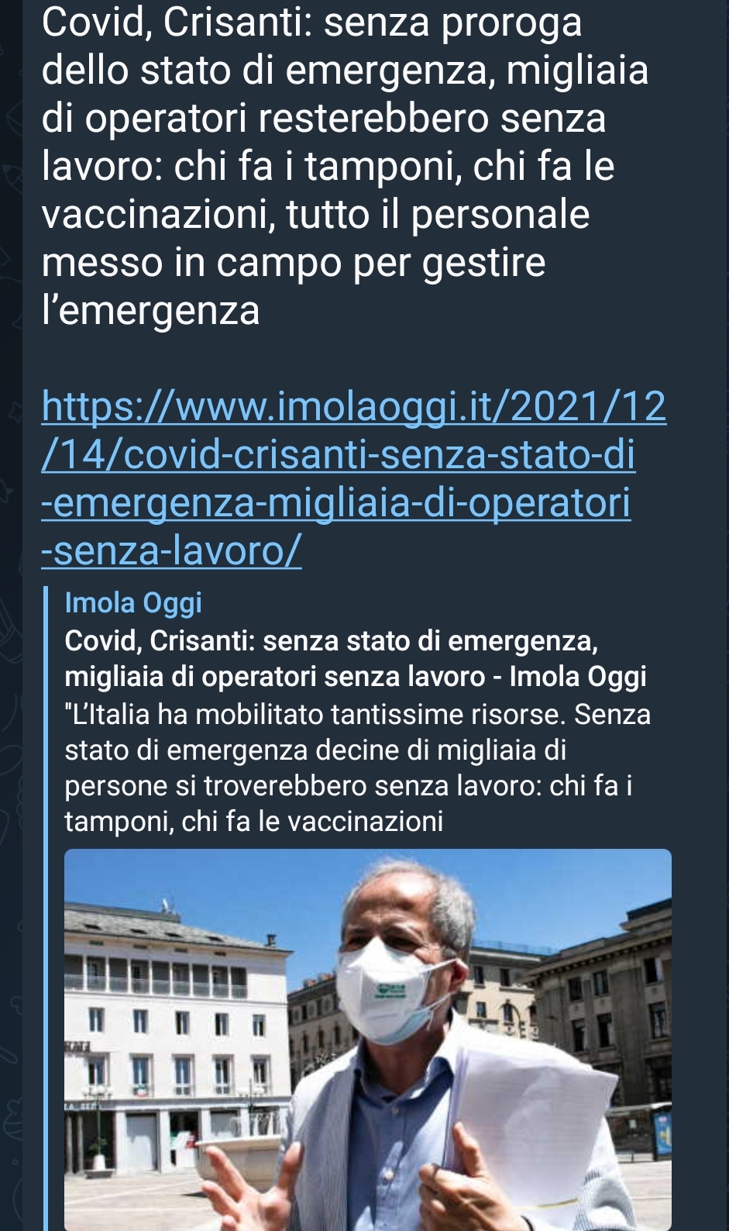Tap the bold preview title 'Covid, Crisanti: senza stato di emergenza'

[332, 641]
